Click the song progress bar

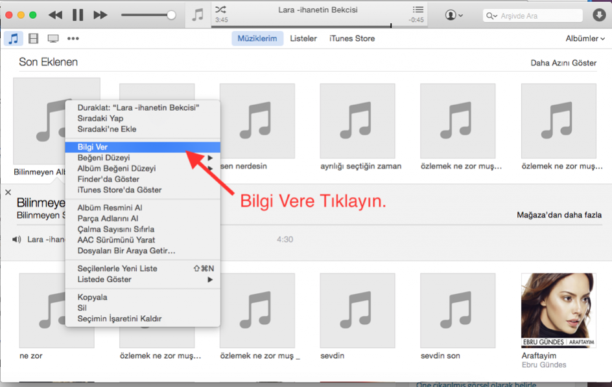click(x=319, y=27)
